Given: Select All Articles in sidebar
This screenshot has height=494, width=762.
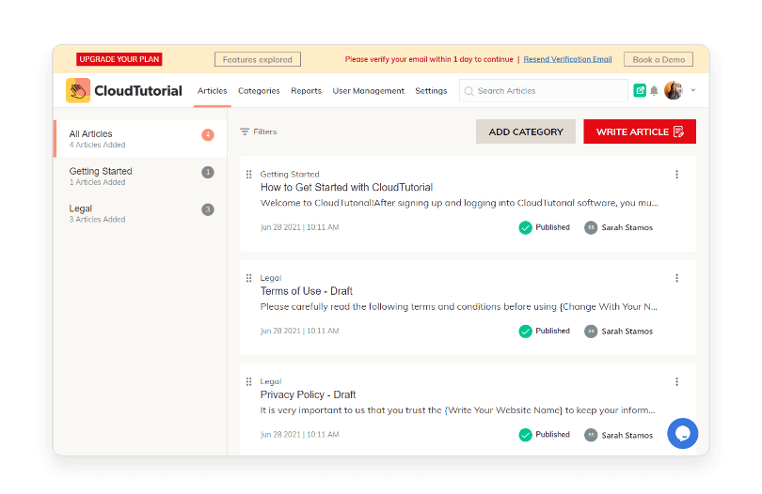Looking at the screenshot, I should pyautogui.click(x=140, y=138).
